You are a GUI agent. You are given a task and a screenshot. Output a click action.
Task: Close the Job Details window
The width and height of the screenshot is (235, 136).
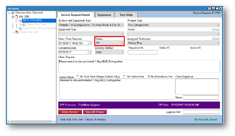click(x=221, y=9)
